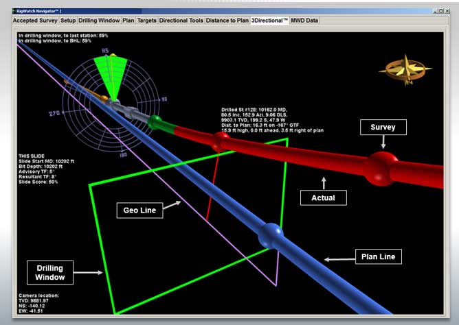459x325 pixels.
Task: Go to the Targets tab
Action: 147,21
